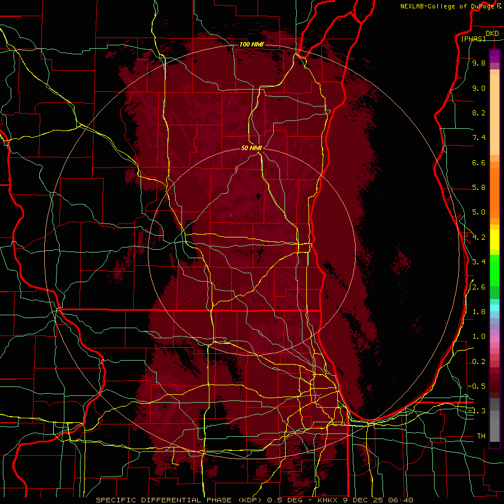The width and height of the screenshot is (504, 504).
Task: Click the bright yellow segment of color bar
Action: (494, 240)
